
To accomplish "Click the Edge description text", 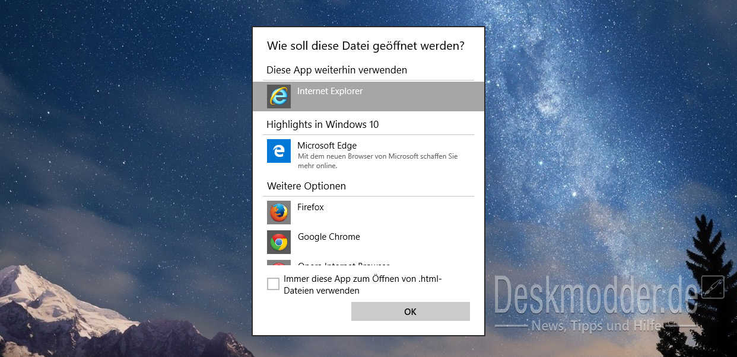I will (x=377, y=161).
